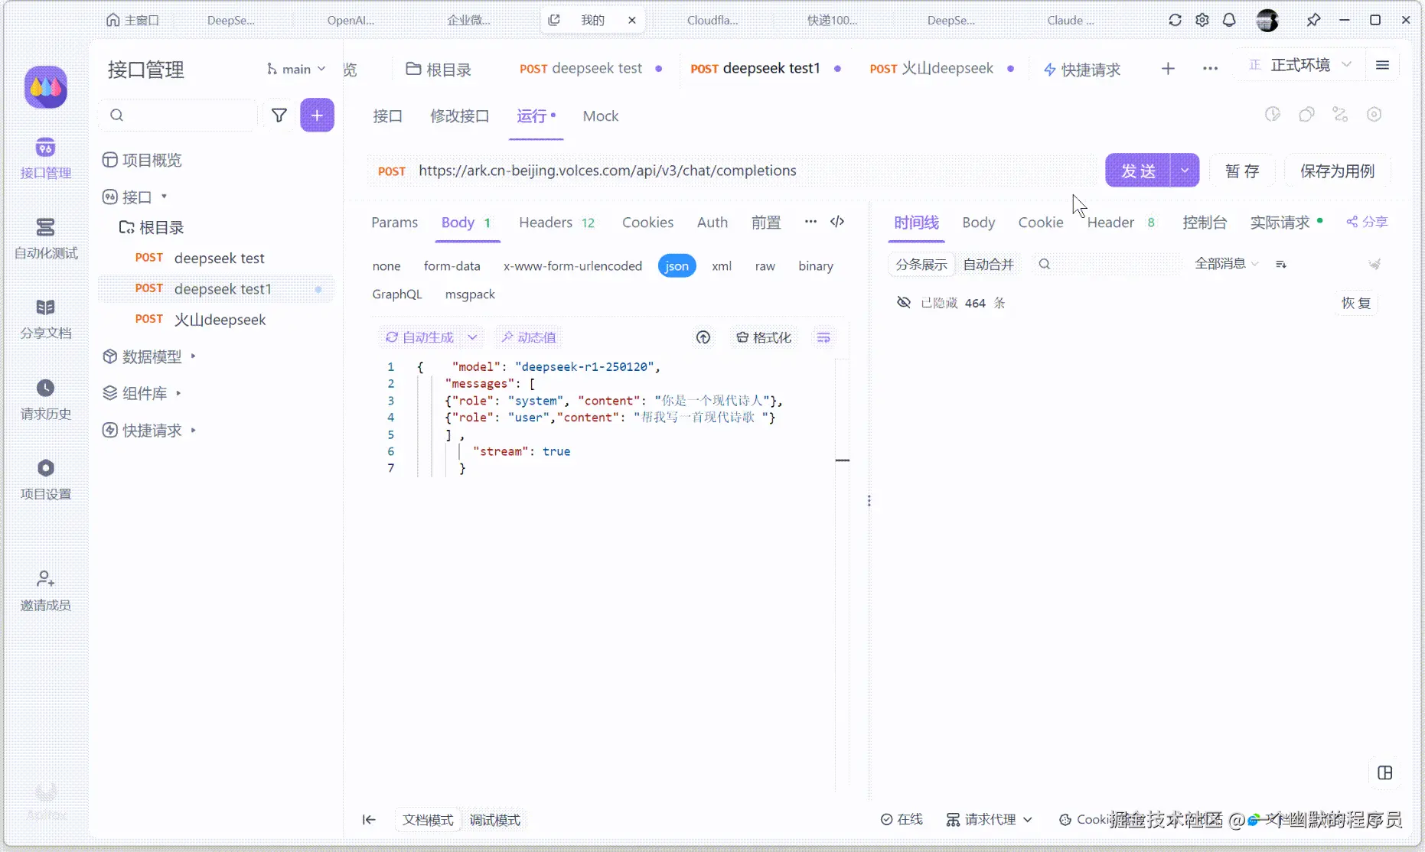Click the 格式化 format button
1425x852 pixels.
(x=764, y=337)
